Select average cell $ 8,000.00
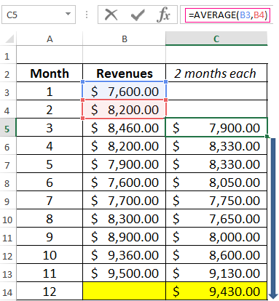 pos(216,236)
